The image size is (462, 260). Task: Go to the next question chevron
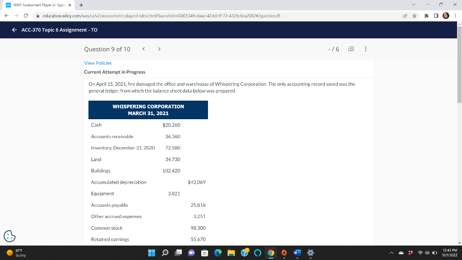coord(159,49)
